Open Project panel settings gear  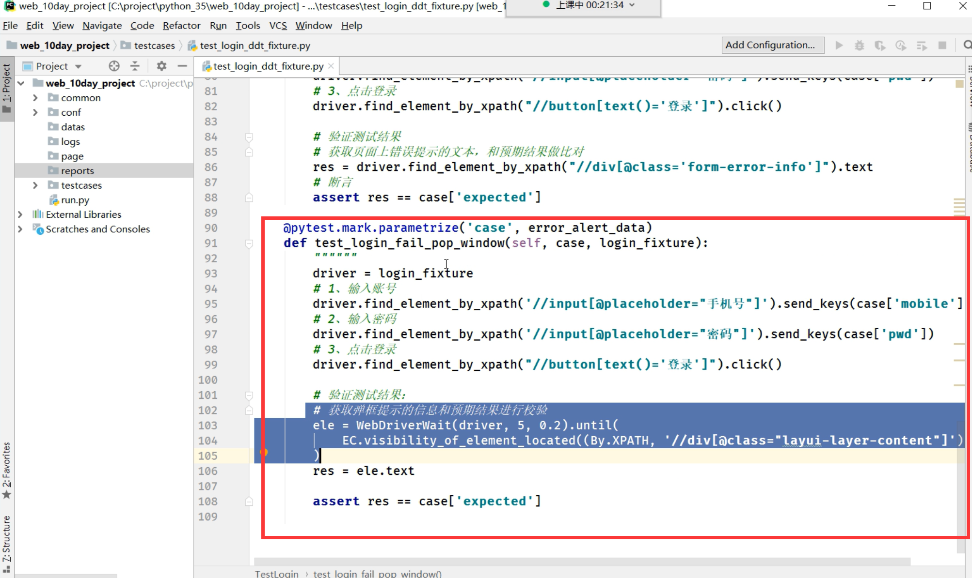[161, 66]
